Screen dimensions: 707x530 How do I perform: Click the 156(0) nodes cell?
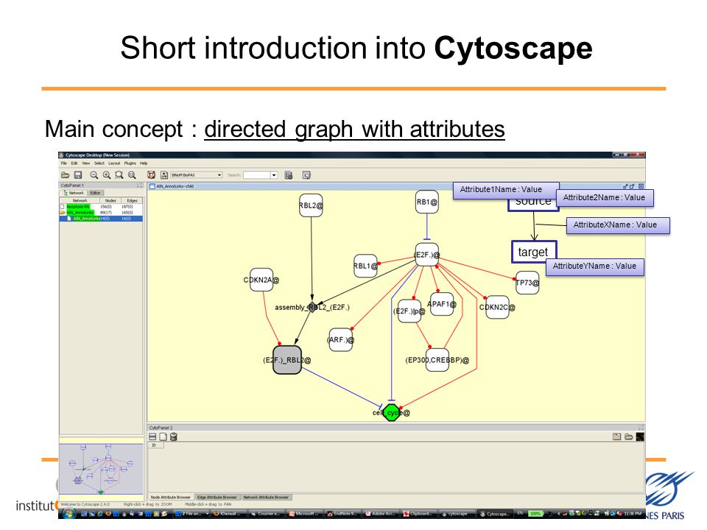click(105, 206)
